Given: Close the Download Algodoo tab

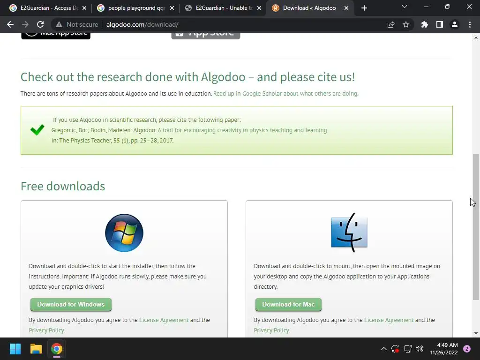Looking at the screenshot, I should pos(346,8).
